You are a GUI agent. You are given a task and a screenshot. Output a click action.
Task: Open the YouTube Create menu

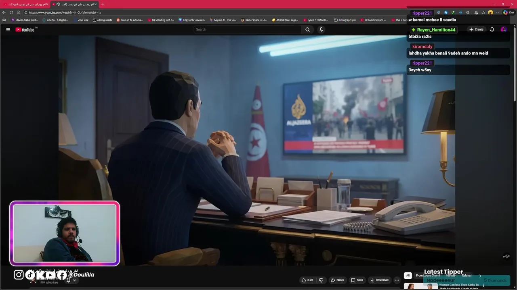476,29
